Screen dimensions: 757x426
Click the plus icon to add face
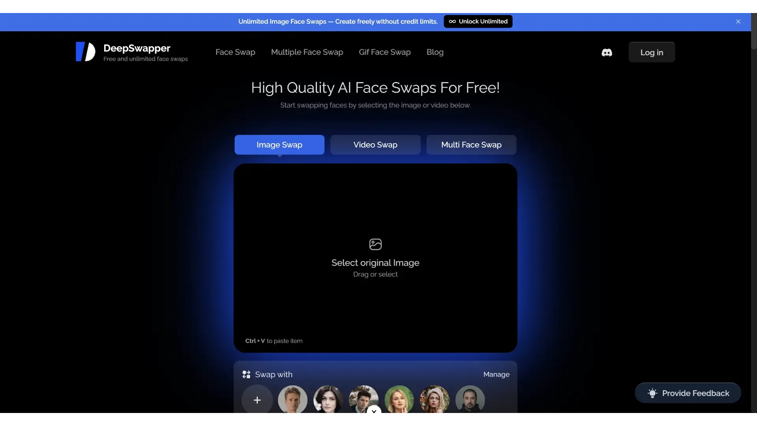[x=257, y=400]
